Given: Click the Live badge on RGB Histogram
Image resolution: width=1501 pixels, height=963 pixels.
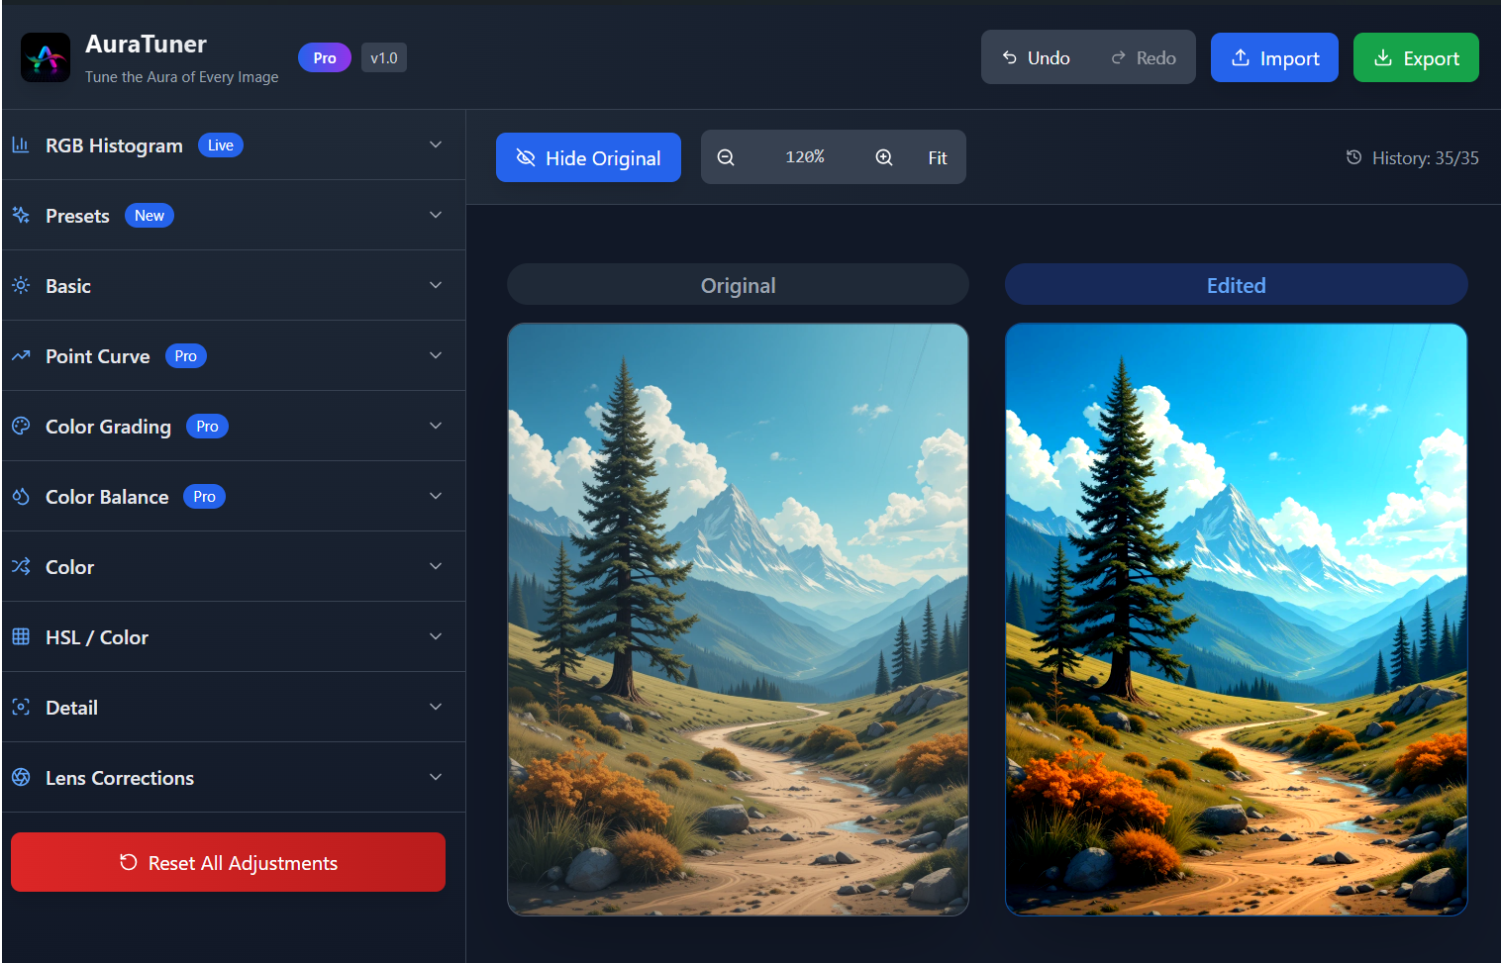Looking at the screenshot, I should pyautogui.click(x=221, y=144).
